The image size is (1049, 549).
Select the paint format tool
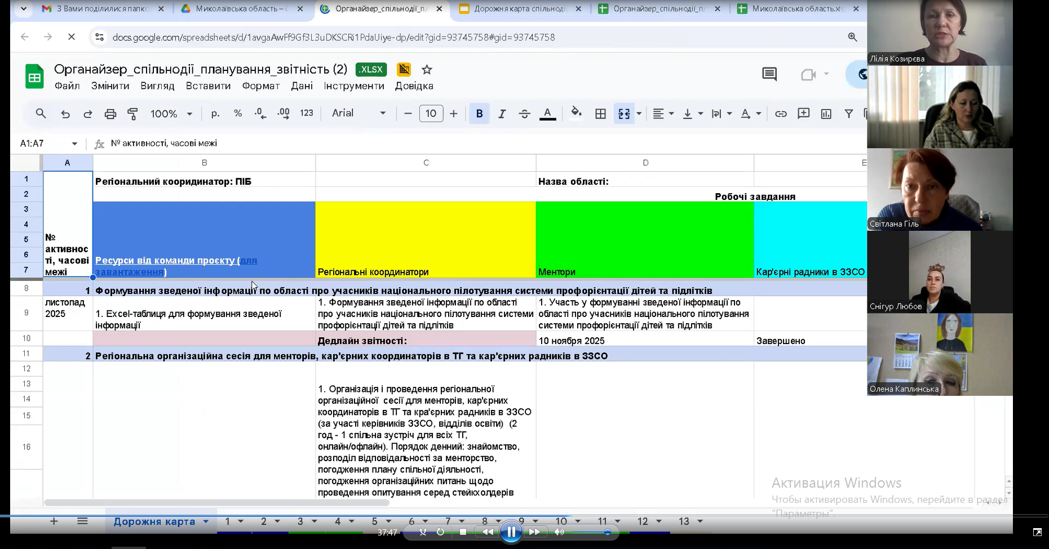133,114
